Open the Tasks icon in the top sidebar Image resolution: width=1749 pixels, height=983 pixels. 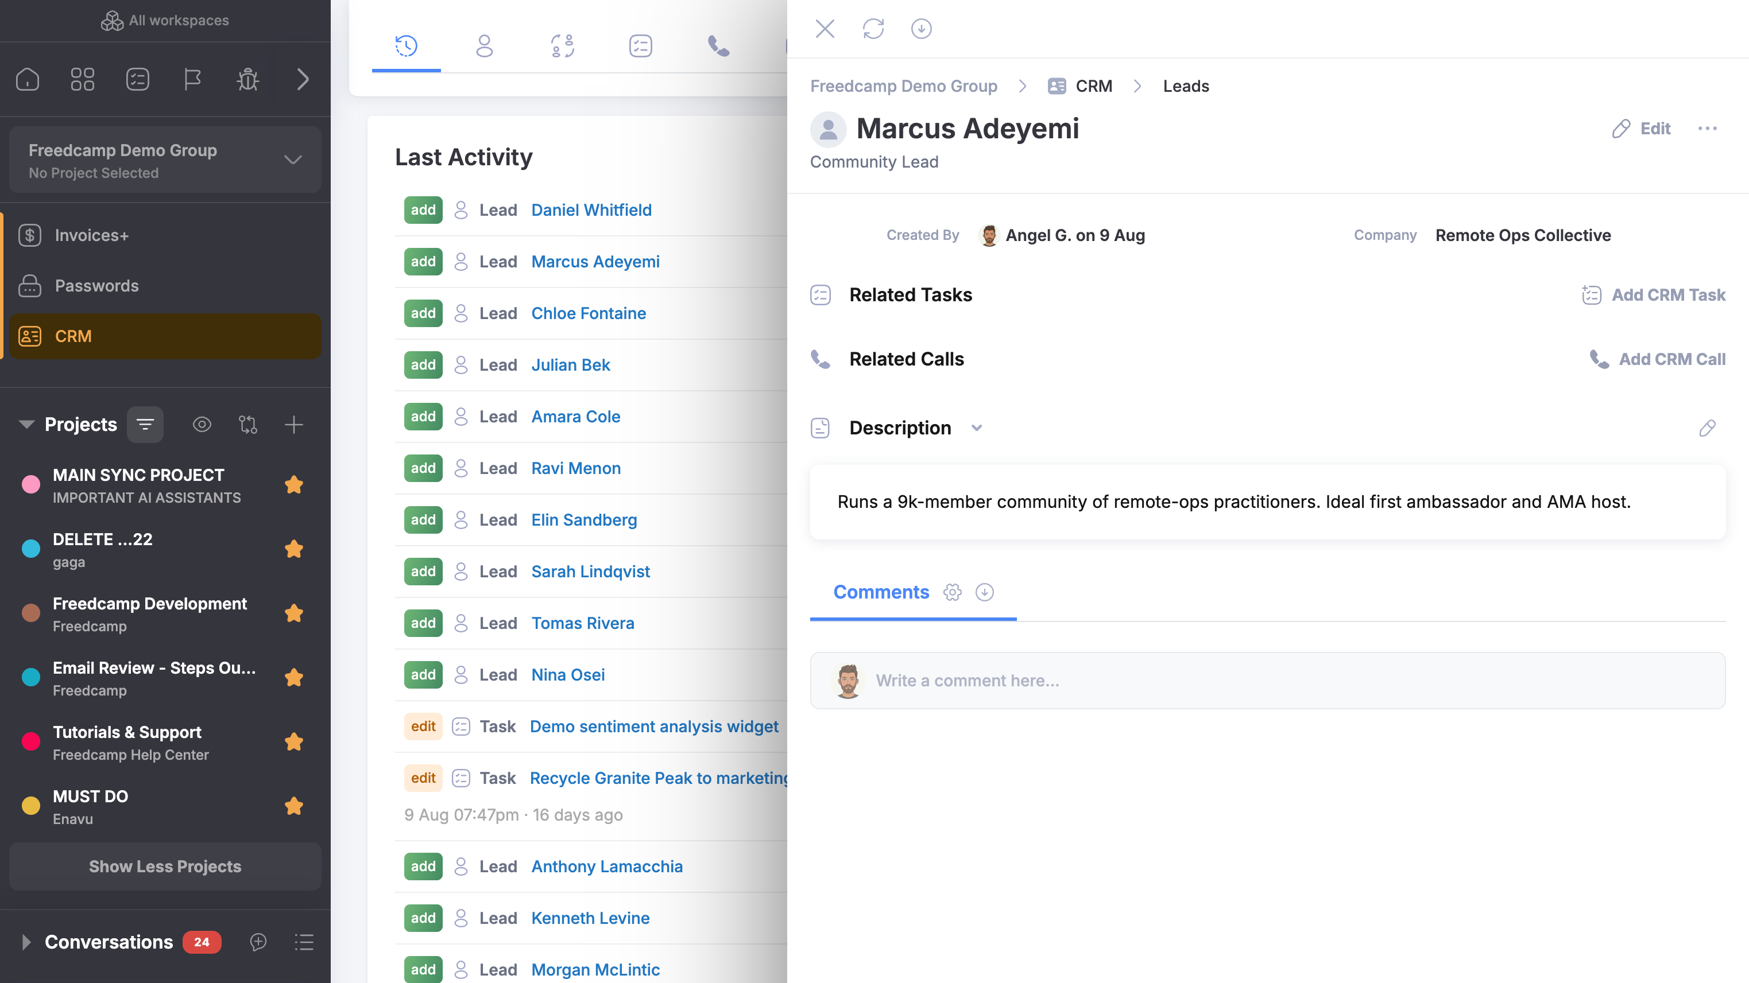(138, 79)
